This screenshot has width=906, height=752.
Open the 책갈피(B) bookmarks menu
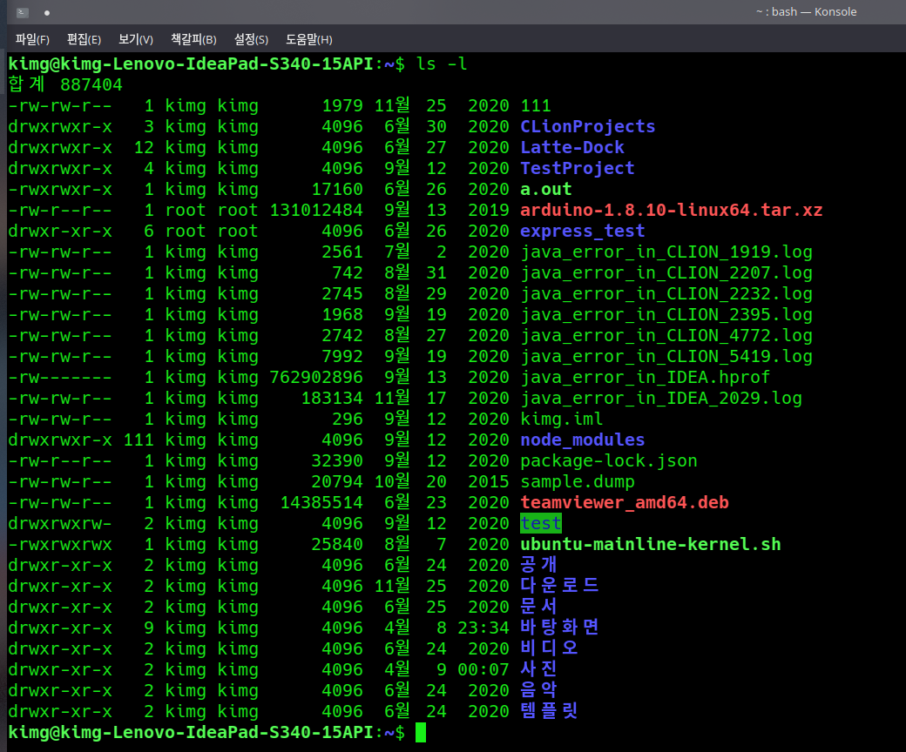(x=193, y=40)
